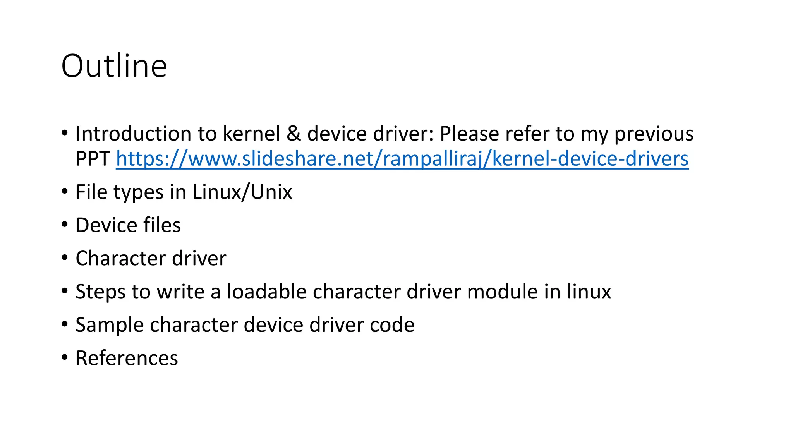Image resolution: width=793 pixels, height=446 pixels.
Task: Select the 'Device files' bullet text
Action: [128, 225]
